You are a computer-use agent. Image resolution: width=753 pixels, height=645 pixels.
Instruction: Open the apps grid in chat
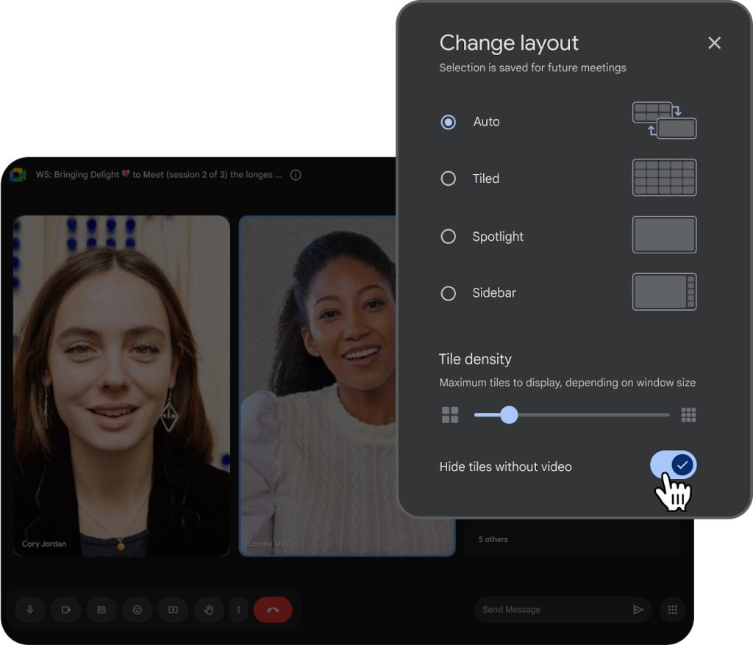[671, 610]
